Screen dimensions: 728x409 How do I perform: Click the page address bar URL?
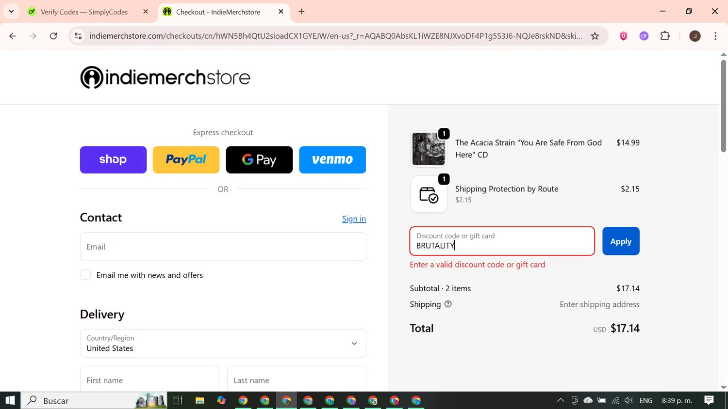[335, 36]
